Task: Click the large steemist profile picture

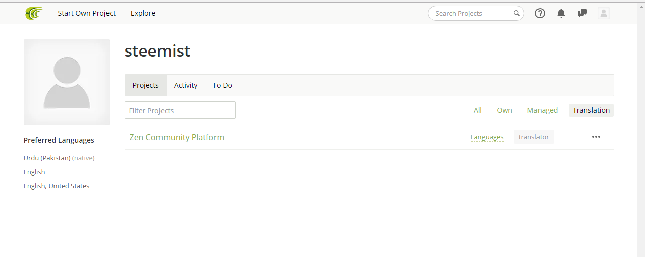Action: 67,82
